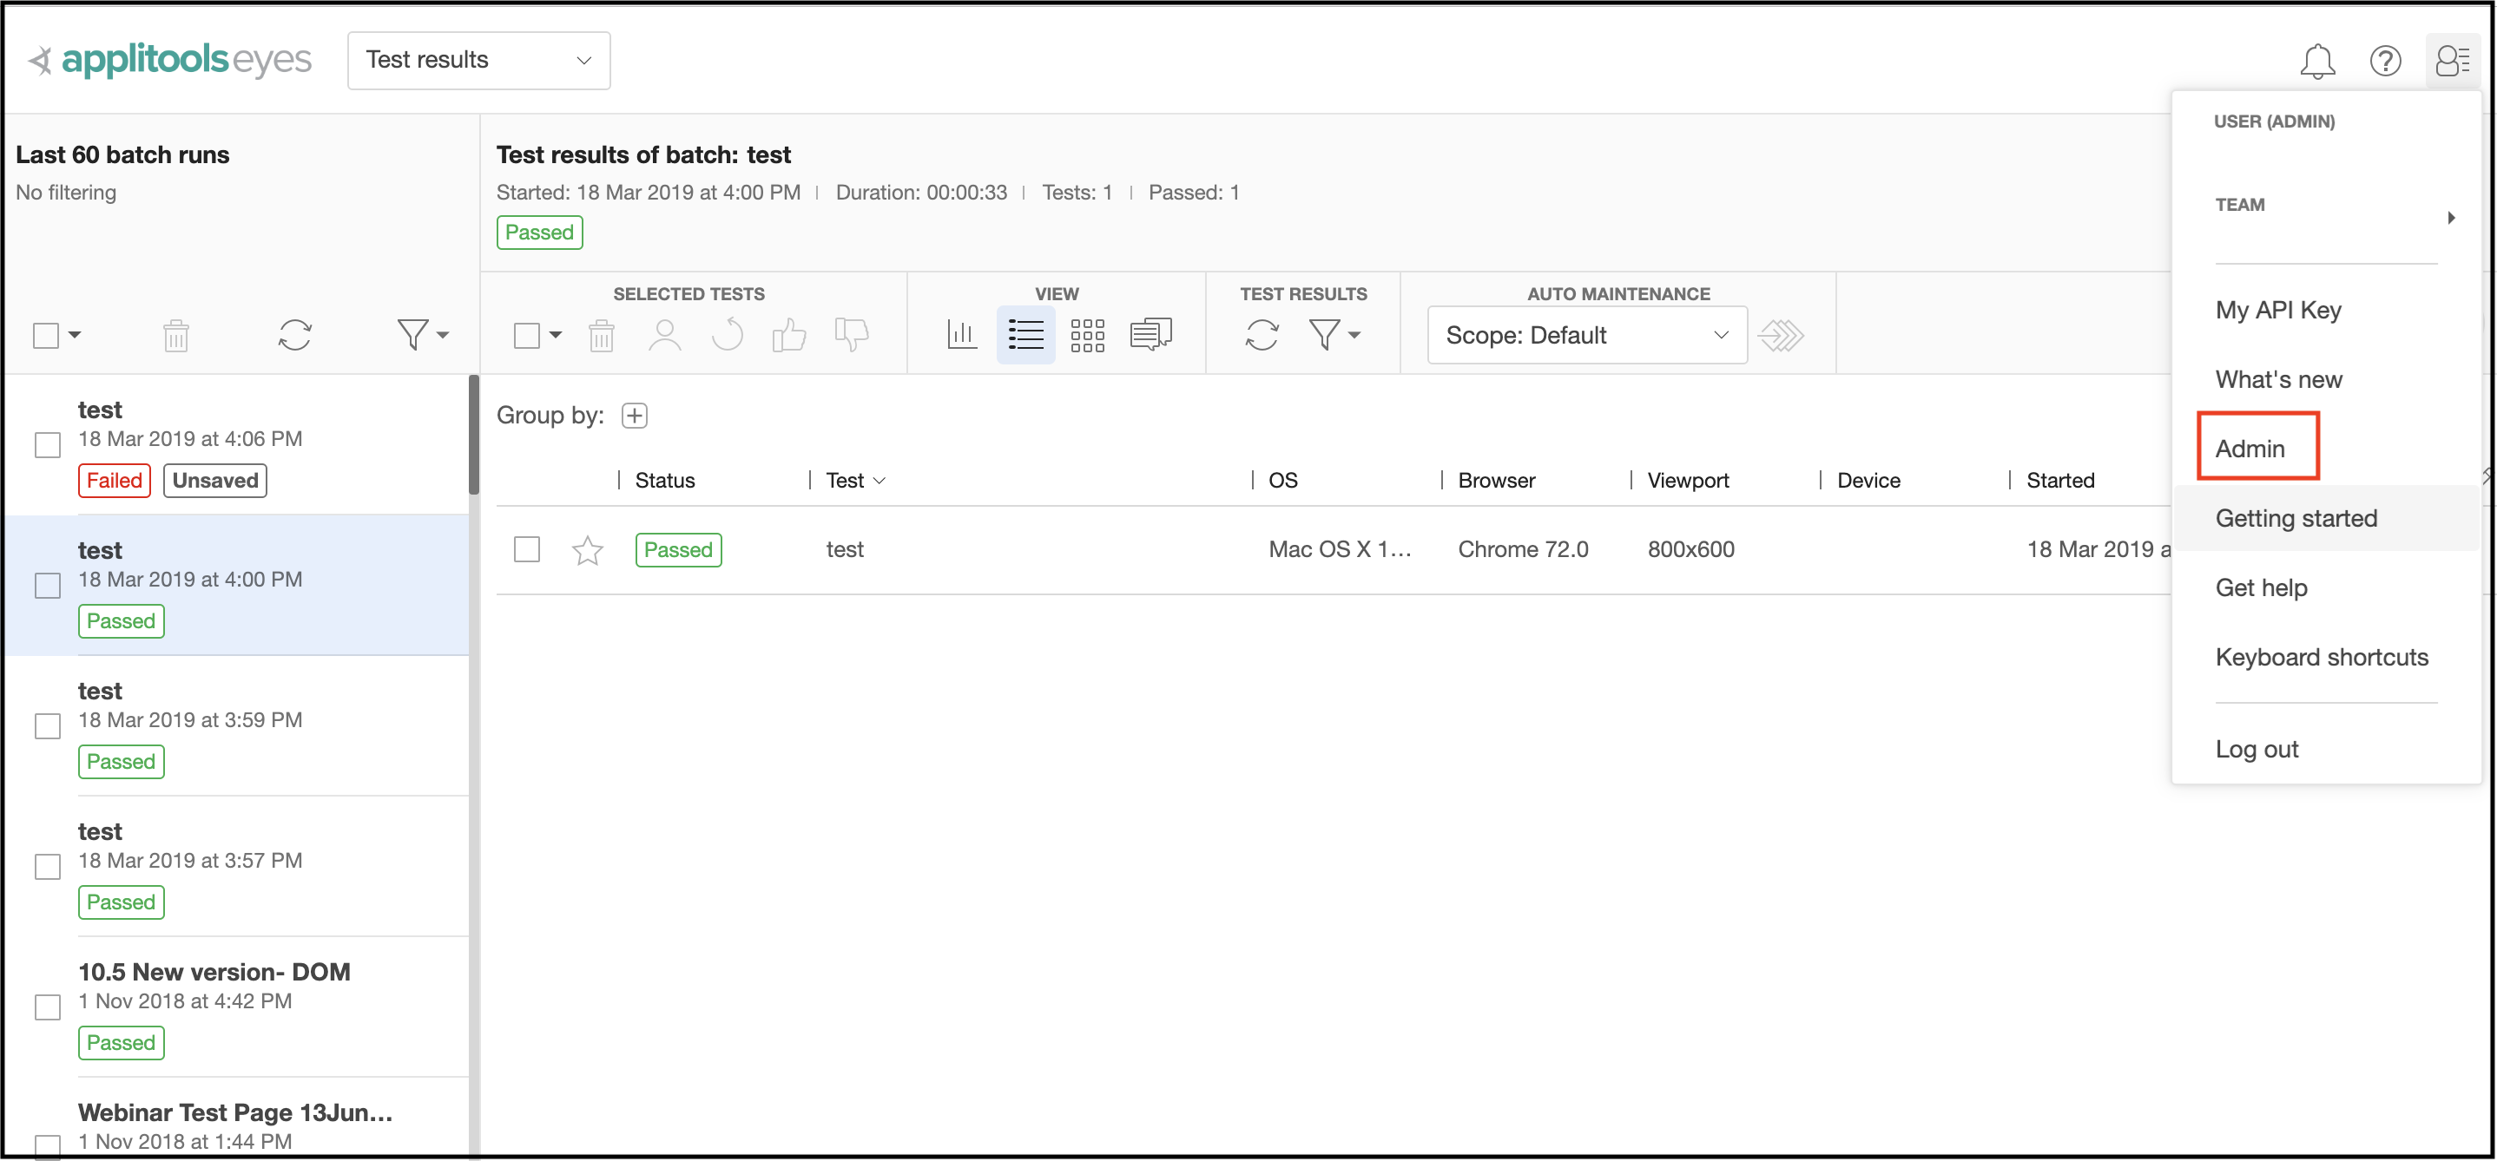Viewport: 2497px width, 1161px height.
Task: Open the help menu
Action: pyautogui.click(x=2387, y=60)
